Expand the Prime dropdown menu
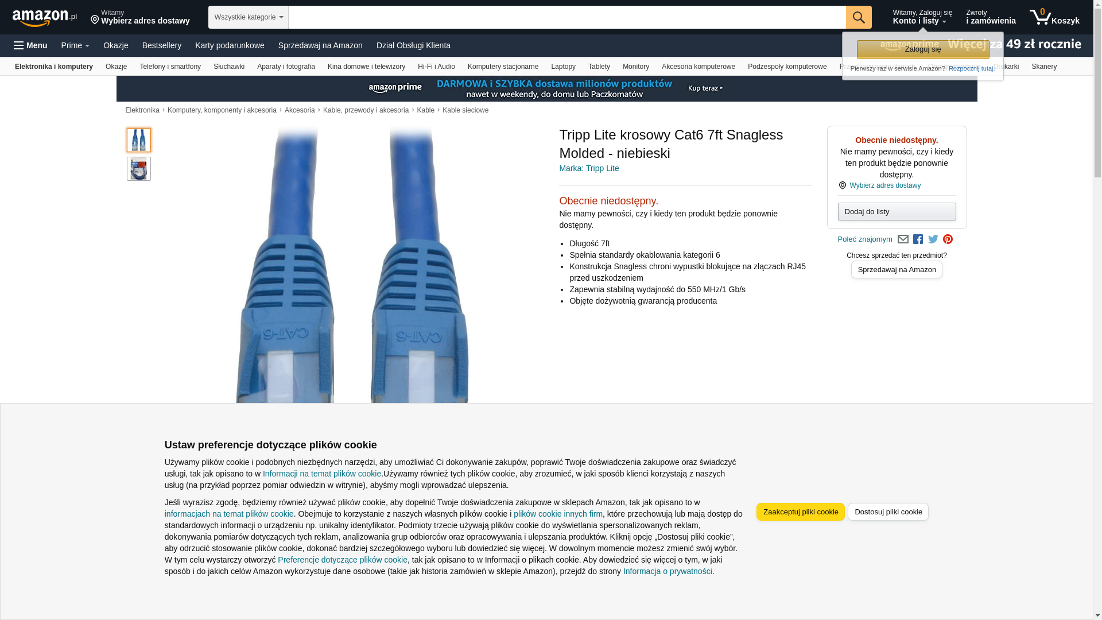The height and width of the screenshot is (620, 1102). tap(75, 45)
